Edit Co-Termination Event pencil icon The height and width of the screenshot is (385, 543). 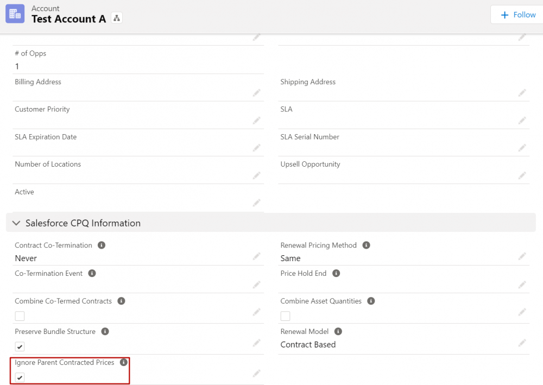(256, 285)
